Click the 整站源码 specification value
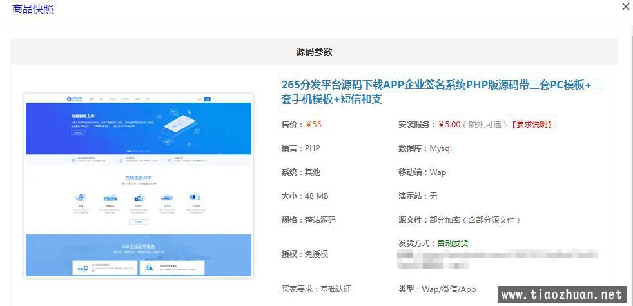Image resolution: width=633 pixels, height=306 pixels. tap(320, 220)
